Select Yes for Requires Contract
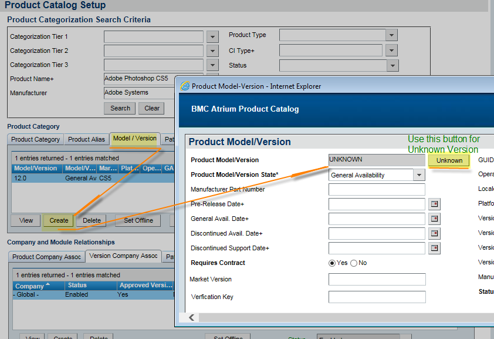Viewport: 494px width, 339px height. [x=332, y=263]
